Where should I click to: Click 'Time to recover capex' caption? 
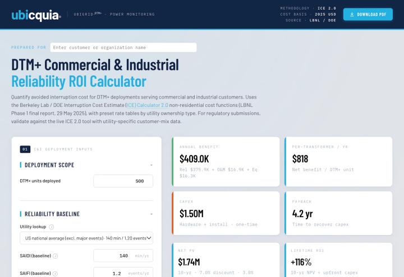(320, 224)
